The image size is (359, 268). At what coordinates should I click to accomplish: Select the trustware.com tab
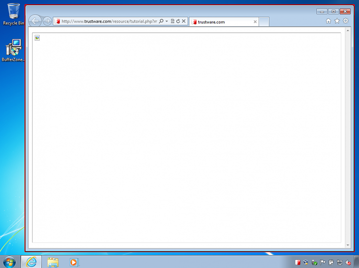coord(224,22)
